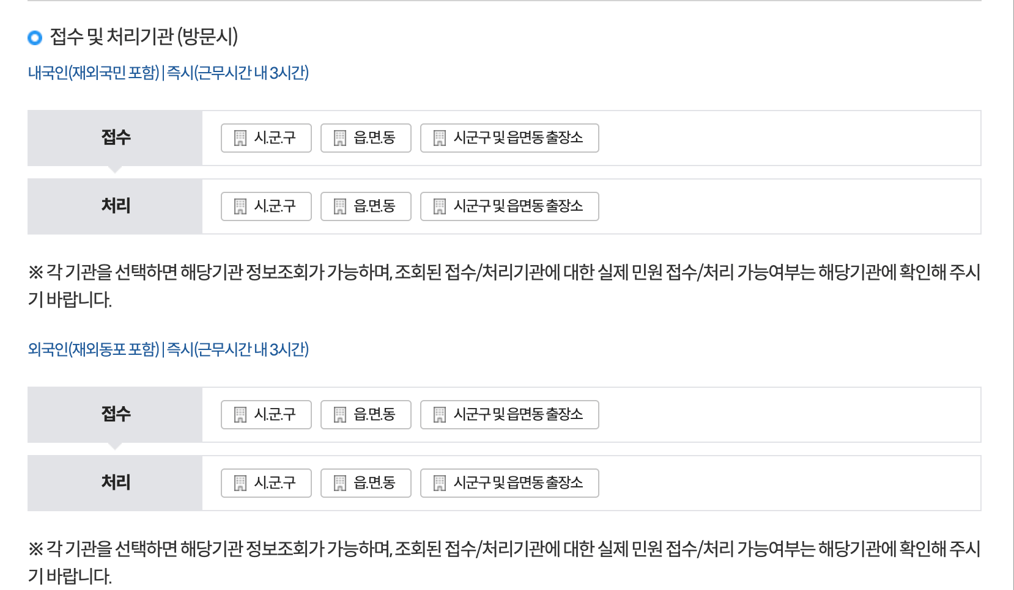The image size is (1014, 590).
Task: Click the building icon on 출장소 in 외국인 처리 row
Action: point(439,483)
